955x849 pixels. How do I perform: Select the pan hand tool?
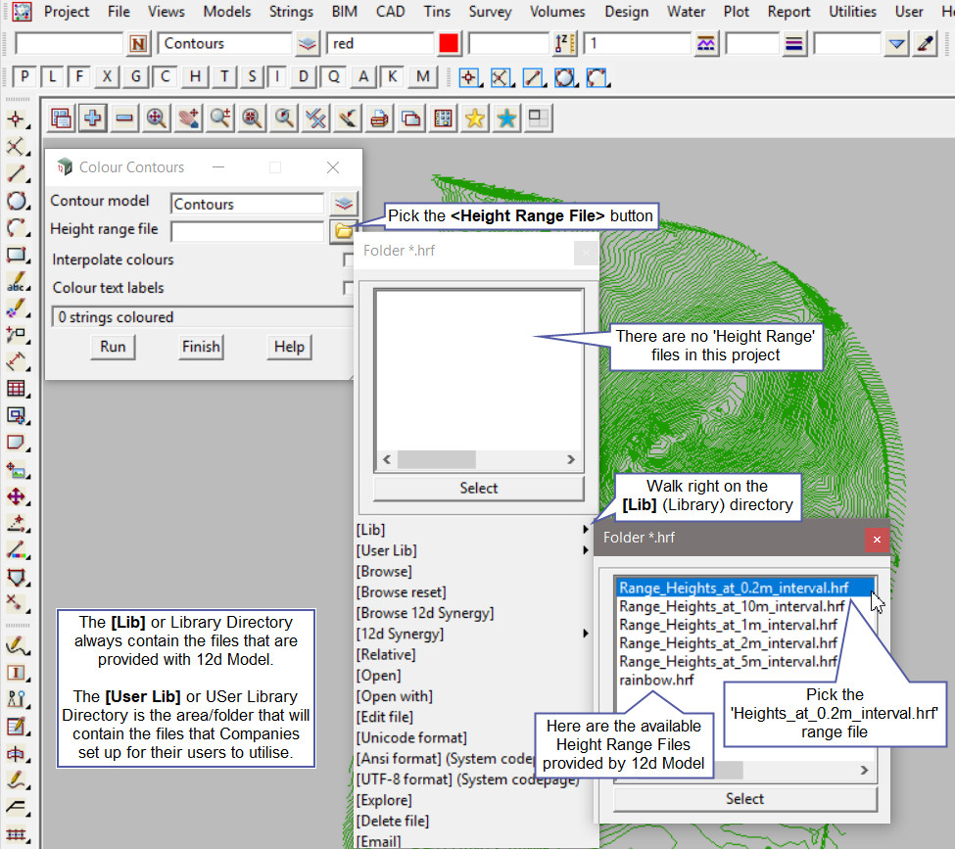click(188, 118)
